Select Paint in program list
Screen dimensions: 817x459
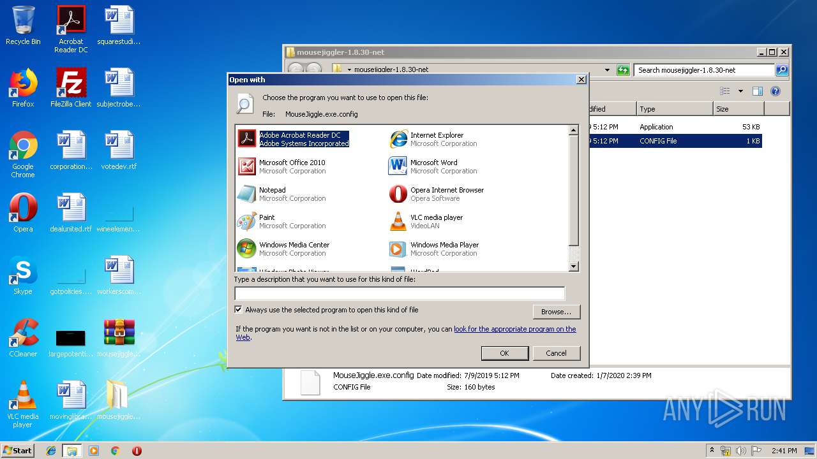click(x=282, y=221)
